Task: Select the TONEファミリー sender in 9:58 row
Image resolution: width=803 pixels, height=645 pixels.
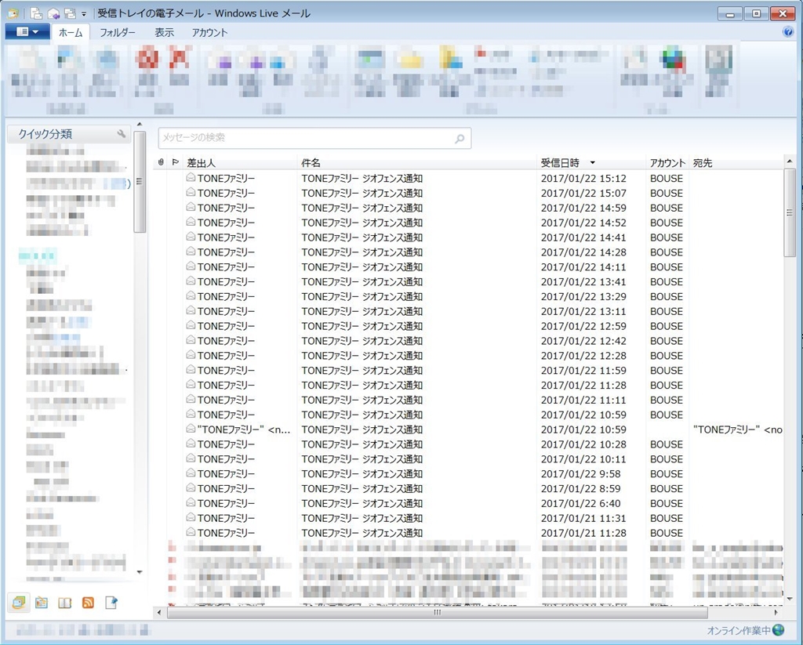Action: 226,474
